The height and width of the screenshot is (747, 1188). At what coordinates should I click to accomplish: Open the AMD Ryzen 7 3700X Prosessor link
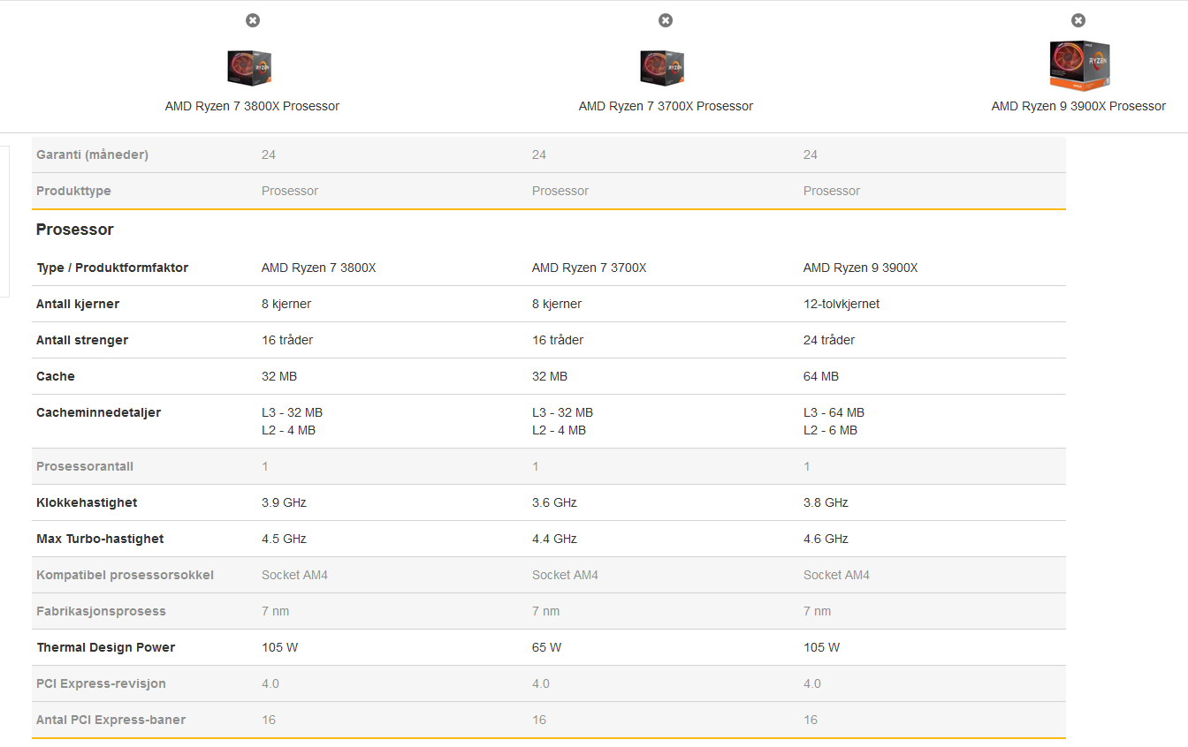666,106
